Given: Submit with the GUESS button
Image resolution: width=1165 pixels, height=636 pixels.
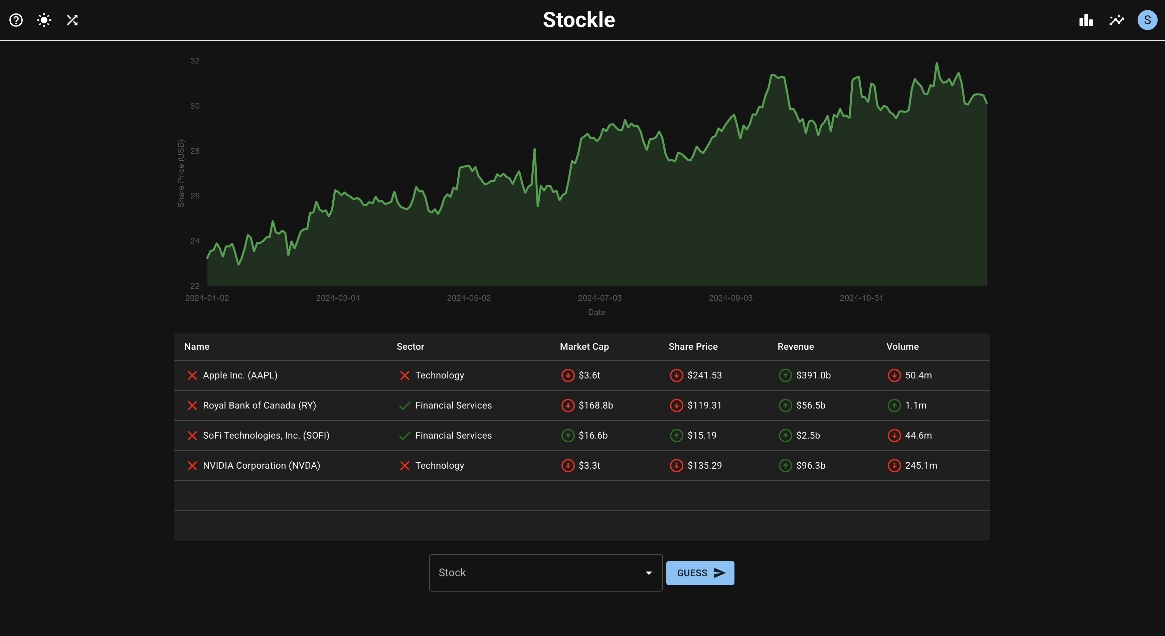Looking at the screenshot, I should (700, 573).
